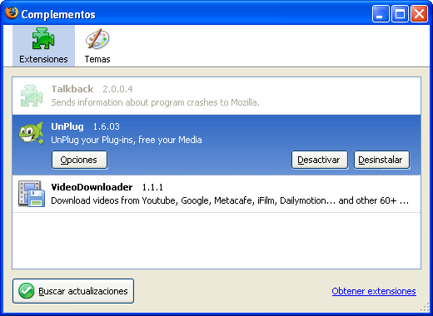Image resolution: width=433 pixels, height=316 pixels.
Task: Click 'Download videos from Youtube' description
Action: pyautogui.click(x=230, y=200)
